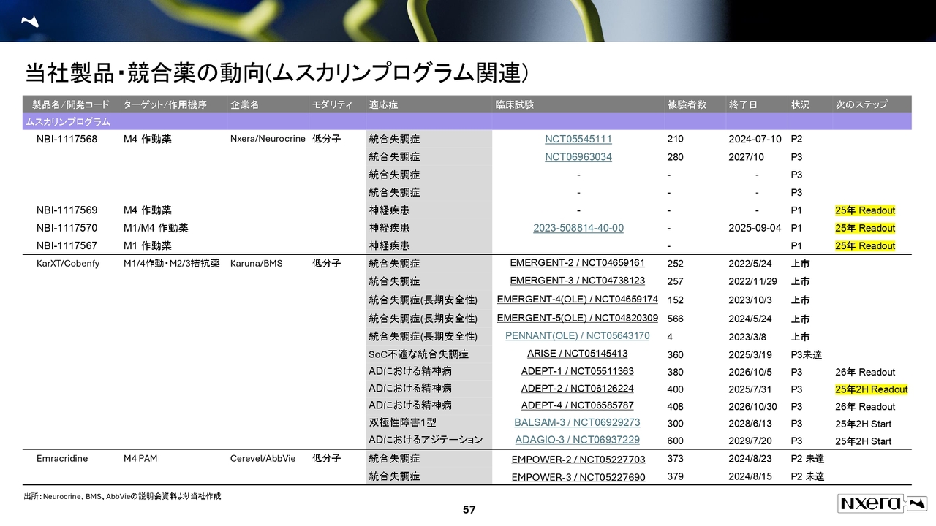Click highlighted 25年 Readout for NBI-1117567
This screenshot has height=526, width=936.
click(x=865, y=245)
